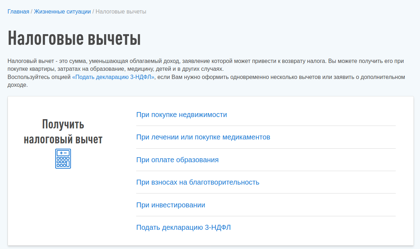The height and width of the screenshot is (249, 420).
Task: Go to Главная in the breadcrumb
Action: click(18, 12)
